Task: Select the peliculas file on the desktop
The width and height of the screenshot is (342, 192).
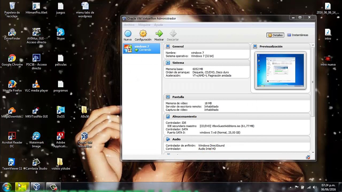Action: pyautogui.click(x=61, y=58)
